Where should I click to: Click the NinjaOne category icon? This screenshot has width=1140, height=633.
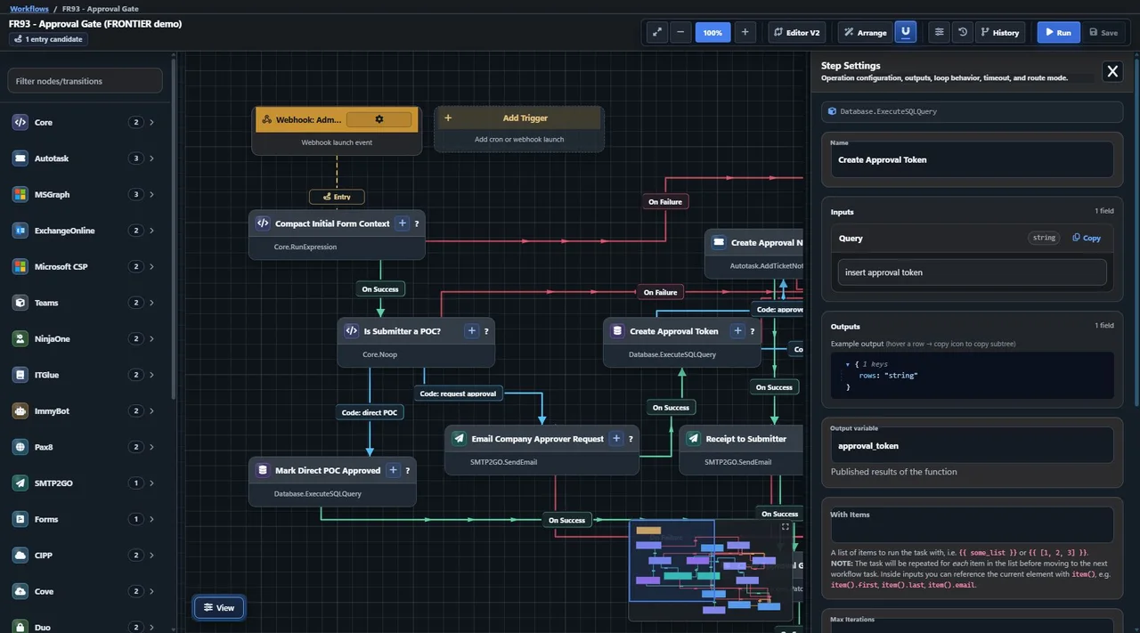pyautogui.click(x=20, y=338)
